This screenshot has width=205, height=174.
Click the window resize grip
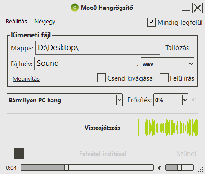point(201,170)
